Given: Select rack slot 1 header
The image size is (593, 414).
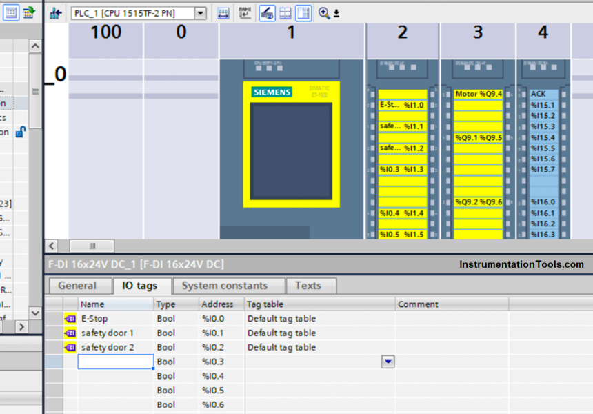Looking at the screenshot, I should click(x=291, y=41).
